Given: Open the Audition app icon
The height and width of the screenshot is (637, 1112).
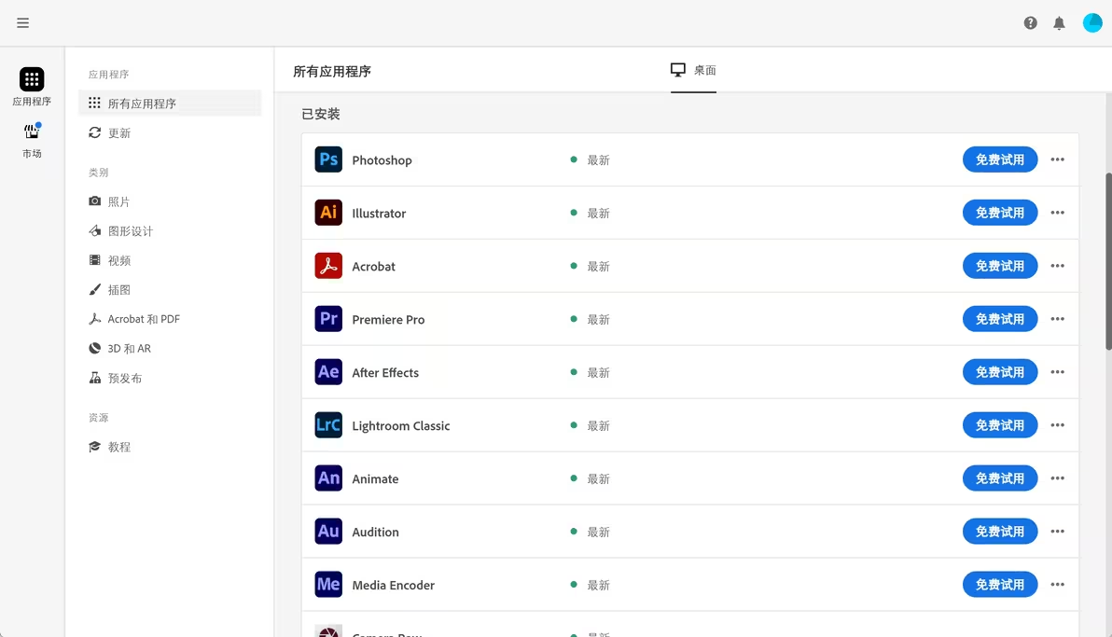Looking at the screenshot, I should 328,532.
